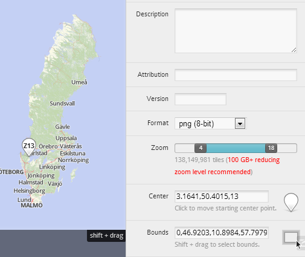Click the minimum zoom handle labeled 4
The image size is (305, 257).
pyautogui.click(x=201, y=148)
